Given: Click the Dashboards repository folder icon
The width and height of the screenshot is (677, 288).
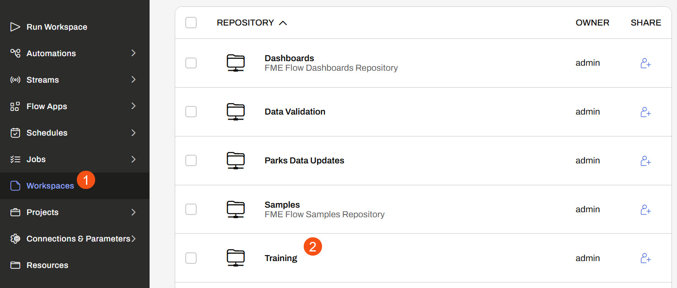Looking at the screenshot, I should 236,63.
